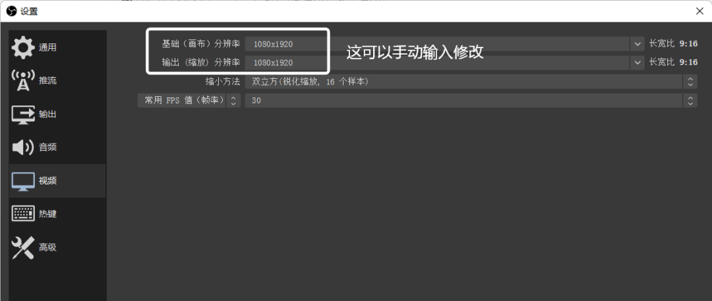Click the General gear icon

click(x=23, y=47)
